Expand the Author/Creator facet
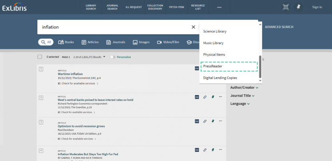Screen dimensions: 332x161 click(x=244, y=87)
